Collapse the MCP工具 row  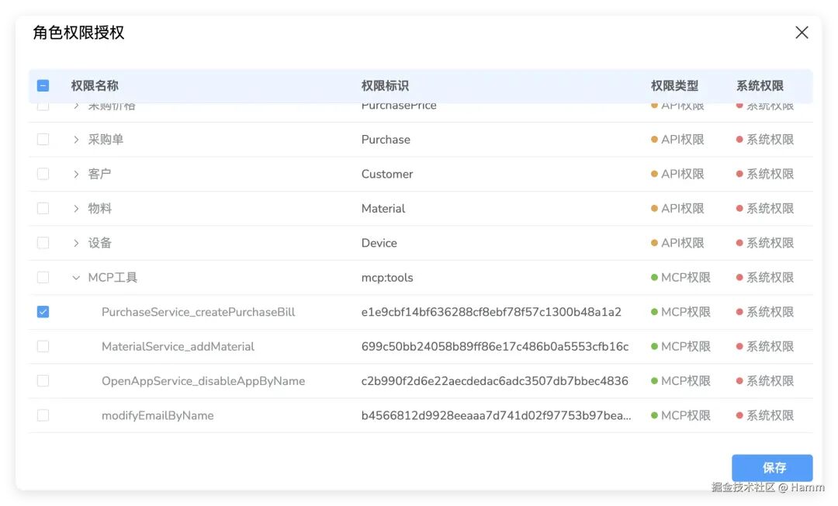point(76,278)
